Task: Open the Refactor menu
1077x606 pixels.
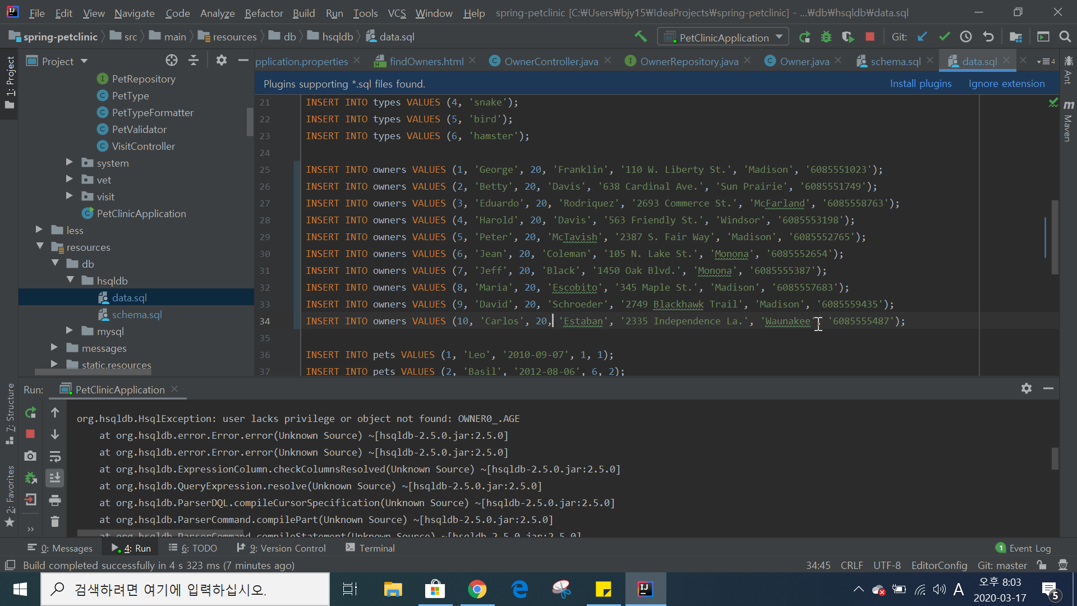Action: 264,13
